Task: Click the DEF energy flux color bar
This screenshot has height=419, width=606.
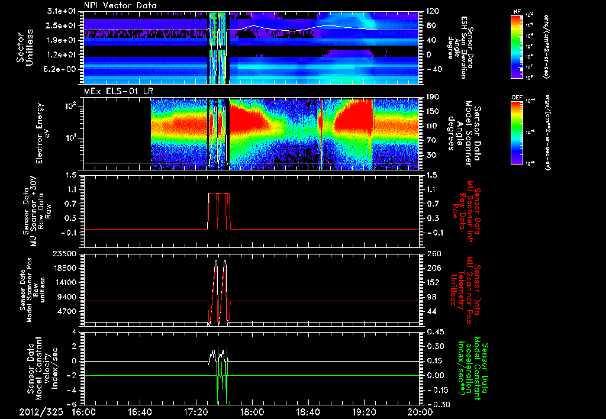Action: 517,133
